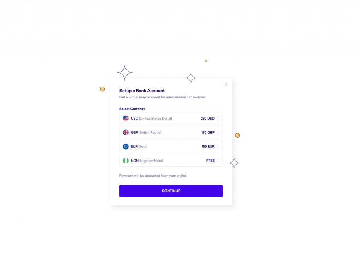This screenshot has width=362, height=278.
Task: Click the large star decoration above the heading
Action: pos(125,73)
